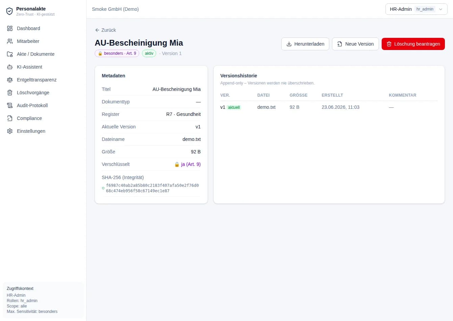Click the 'Metadaten' panel heading
Image resolution: width=453 pixels, height=321 pixels.
coord(113,76)
